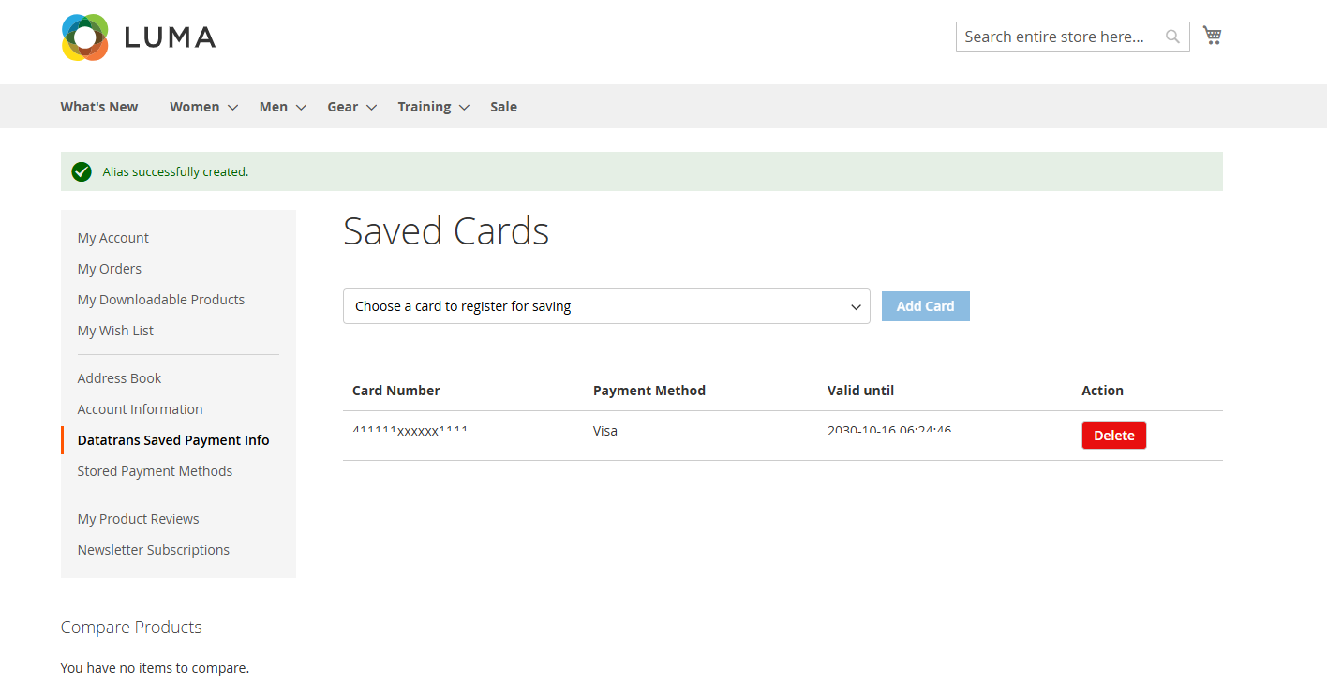
Task: Select the Sale menu item
Action: 503,106
